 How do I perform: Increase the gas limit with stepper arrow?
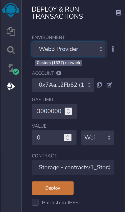tap(68, 109)
